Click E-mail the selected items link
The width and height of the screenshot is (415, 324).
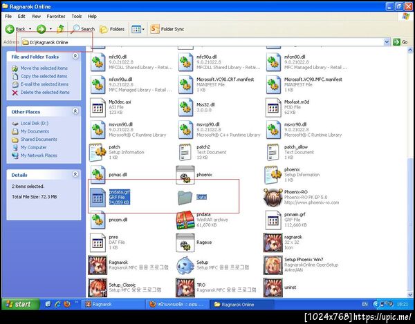(x=44, y=84)
